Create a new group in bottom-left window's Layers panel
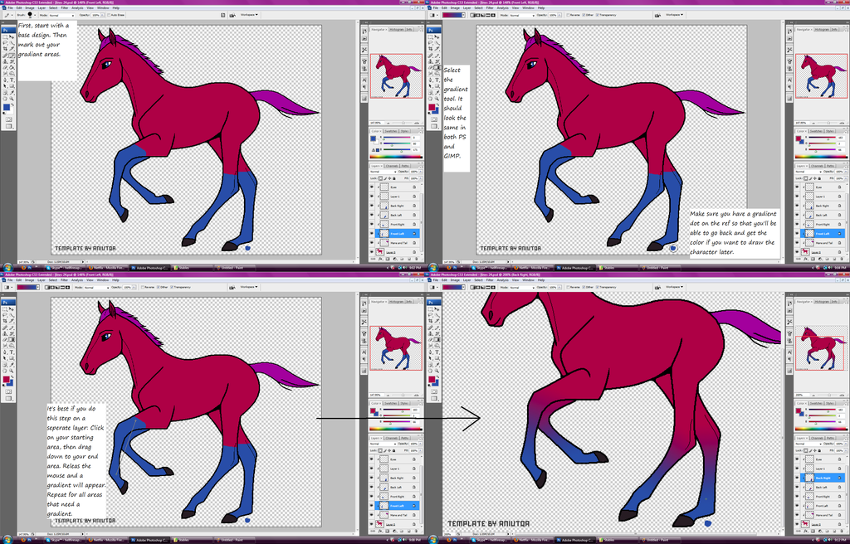Screen dimensions: 850x544 403,532
